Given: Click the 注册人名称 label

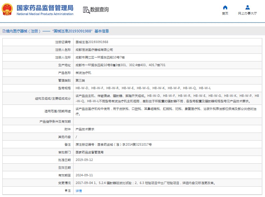Looking at the screenshot, I should pyautogui.click(x=63, y=50).
